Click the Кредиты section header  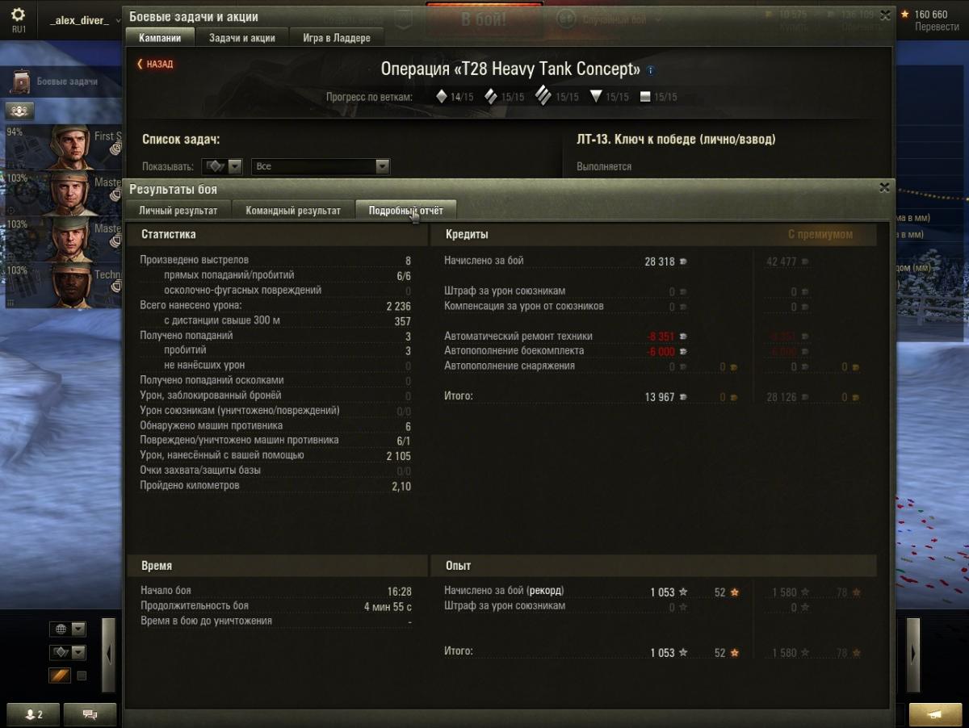click(x=466, y=234)
